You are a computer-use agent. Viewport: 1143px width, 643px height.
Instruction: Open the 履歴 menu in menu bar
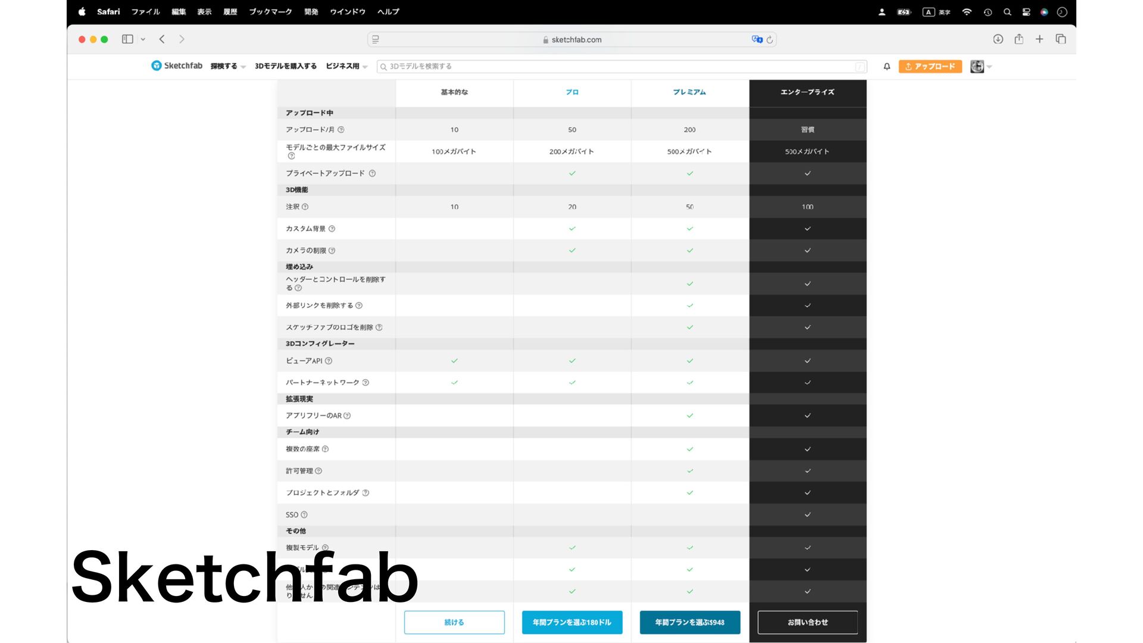click(230, 12)
